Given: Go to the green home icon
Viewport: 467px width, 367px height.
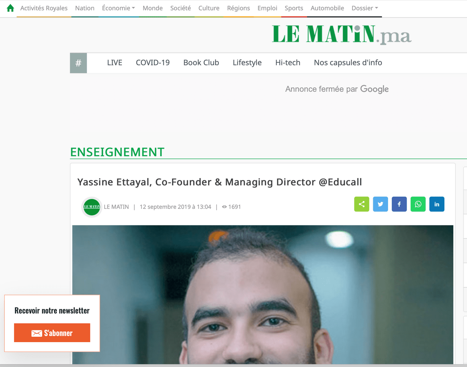Looking at the screenshot, I should click(11, 8).
